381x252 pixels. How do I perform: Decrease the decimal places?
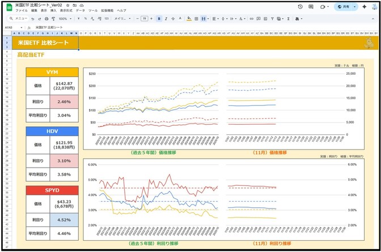tap(92, 19)
